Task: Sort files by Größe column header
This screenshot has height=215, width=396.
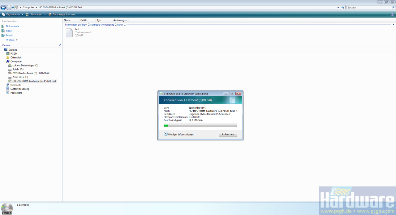Action: click(84, 20)
